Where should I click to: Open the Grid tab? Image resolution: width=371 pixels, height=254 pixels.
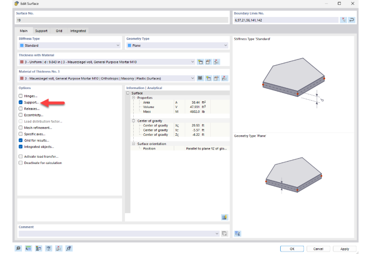59,31
